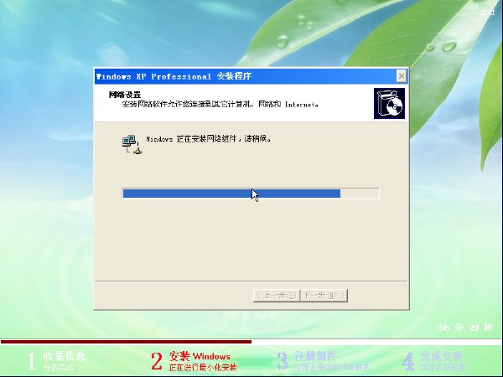Click the dialog title bar text
The width and height of the screenshot is (503, 377).
(x=174, y=76)
